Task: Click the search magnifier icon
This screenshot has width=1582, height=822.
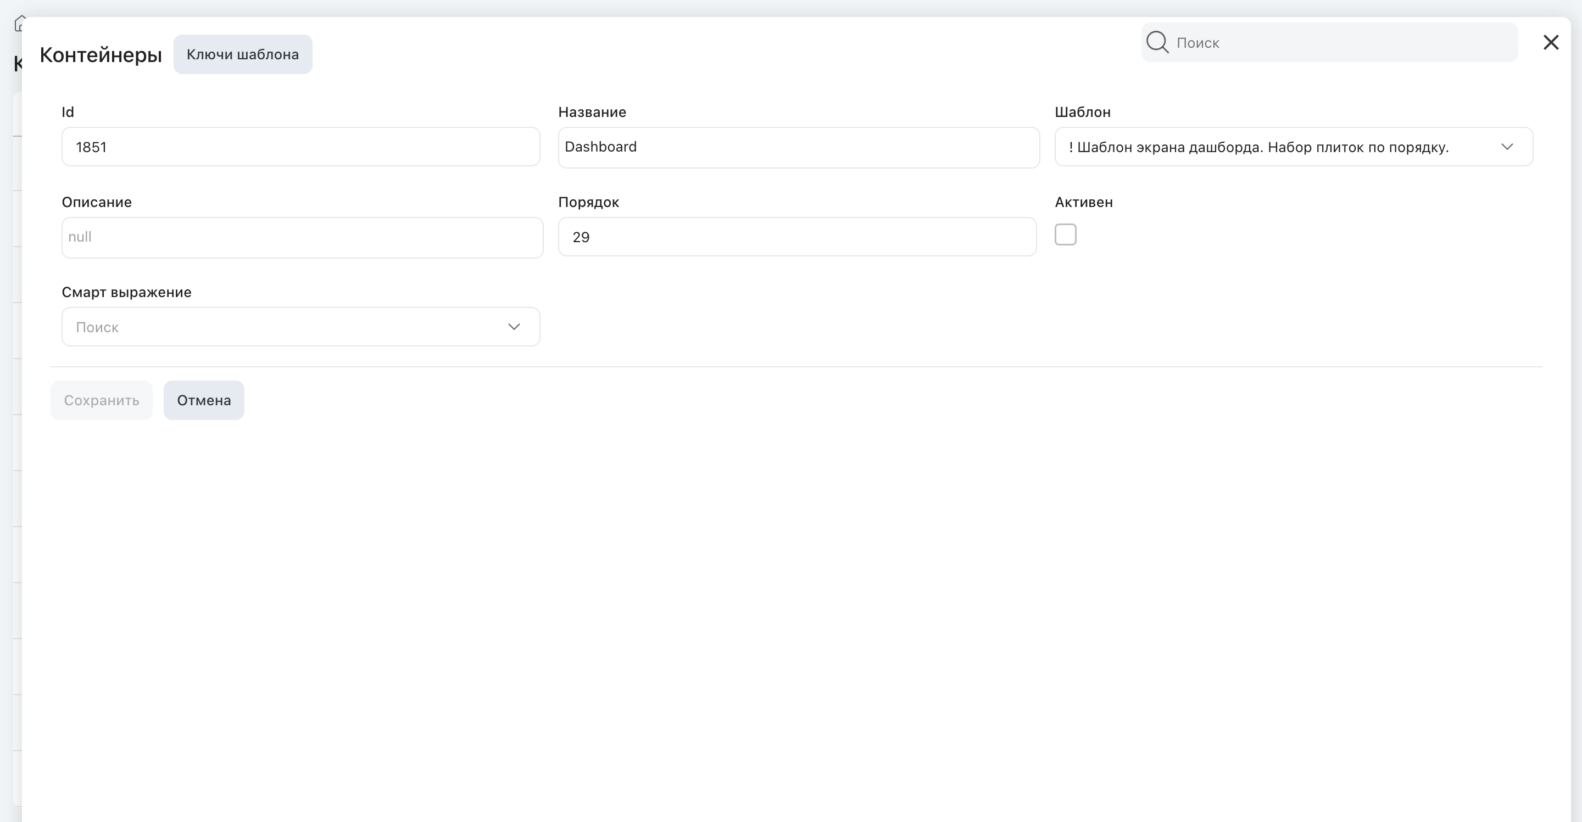Action: pos(1157,42)
